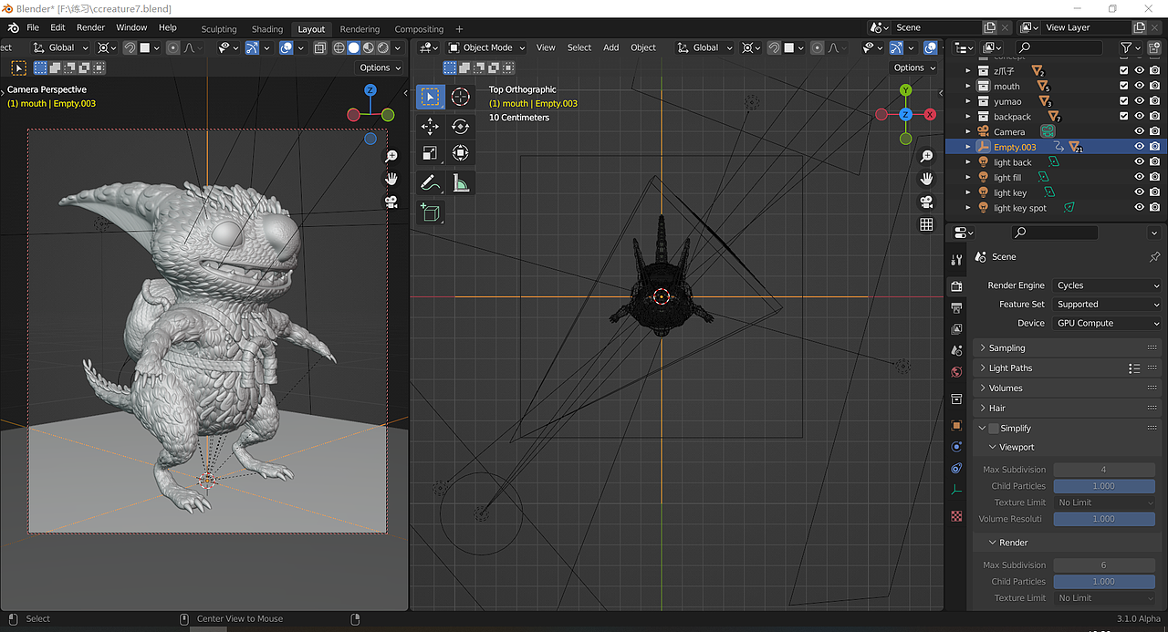Select the Move tool in viewport toolbar

[x=430, y=127]
